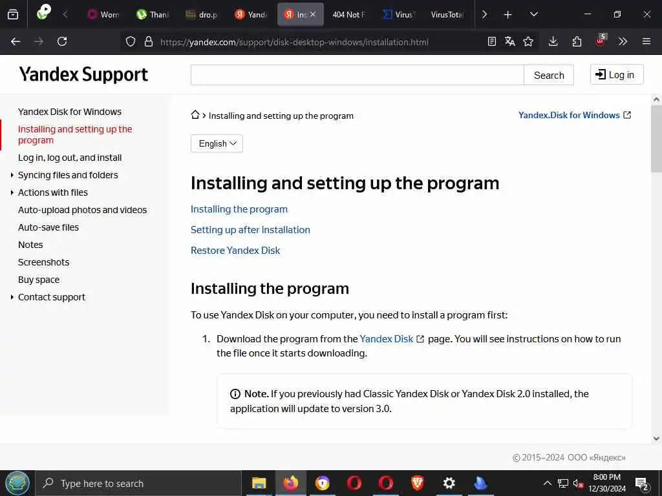The image size is (662, 496).
Task: Focus the support search input field
Action: pos(357,75)
